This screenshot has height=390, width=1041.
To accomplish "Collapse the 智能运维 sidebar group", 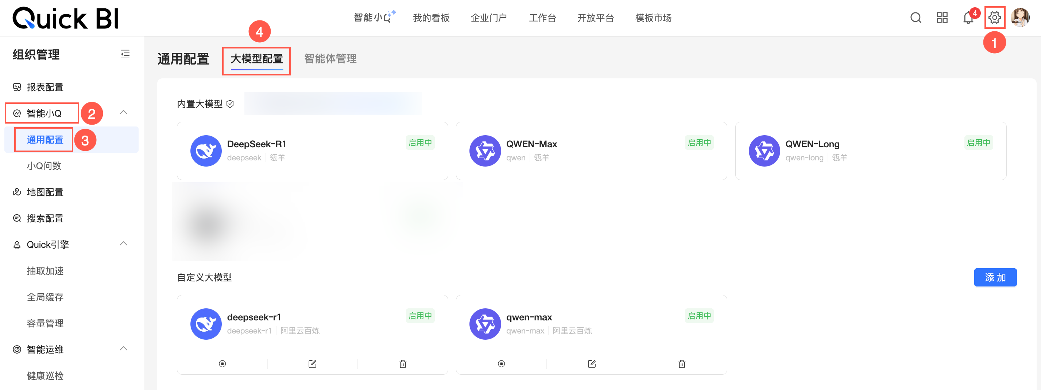I will [x=124, y=348].
